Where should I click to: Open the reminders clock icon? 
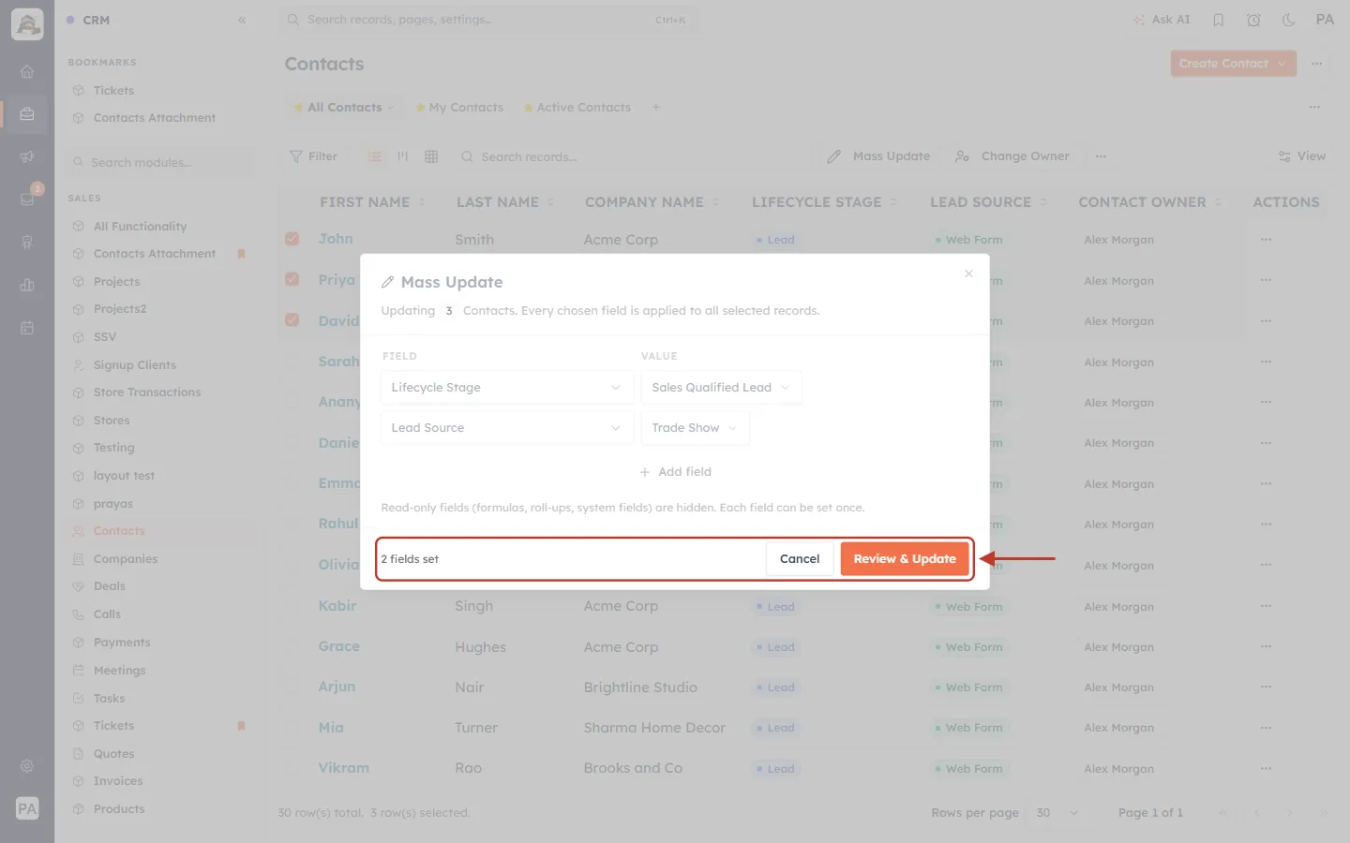[1253, 20]
